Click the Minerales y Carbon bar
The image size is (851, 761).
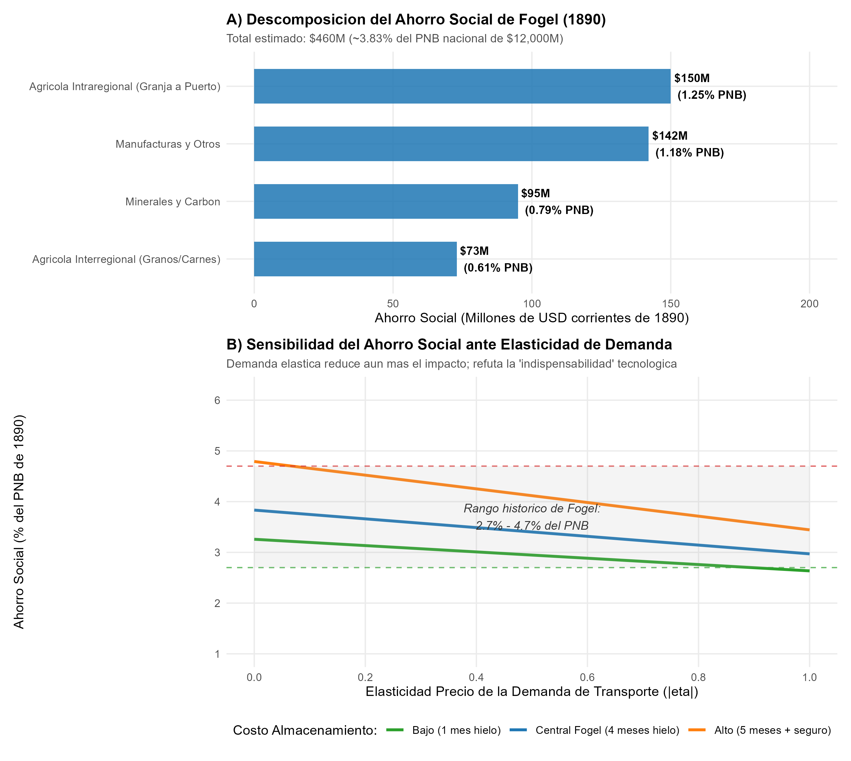(x=386, y=201)
